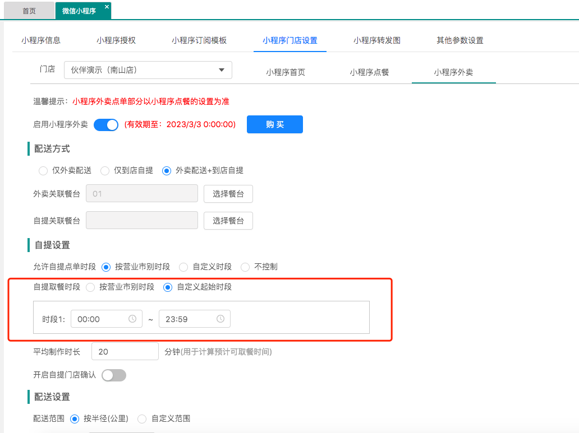Viewport: 579px width, 433px height.
Task: Select 按营业市别时段 for 自提取餐时段
Action: click(90, 287)
